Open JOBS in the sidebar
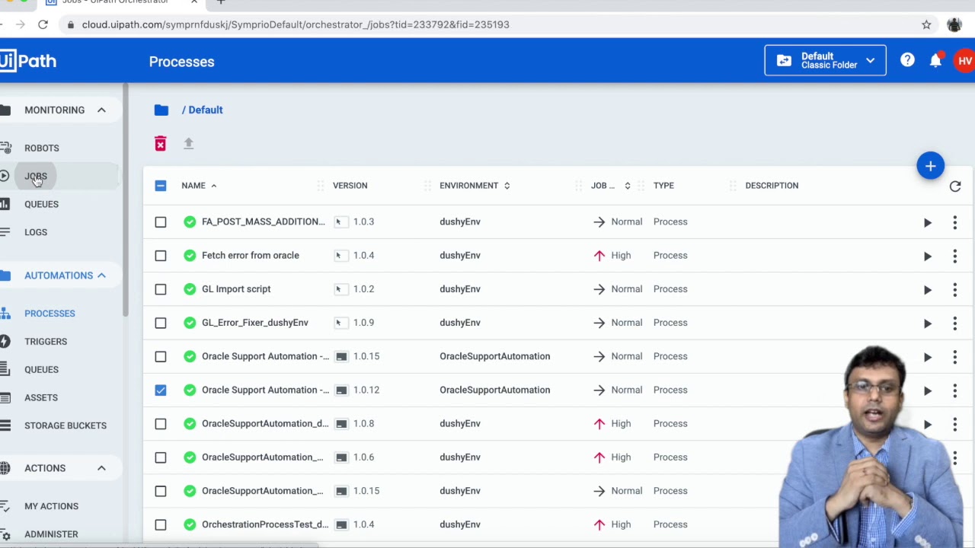 (36, 177)
